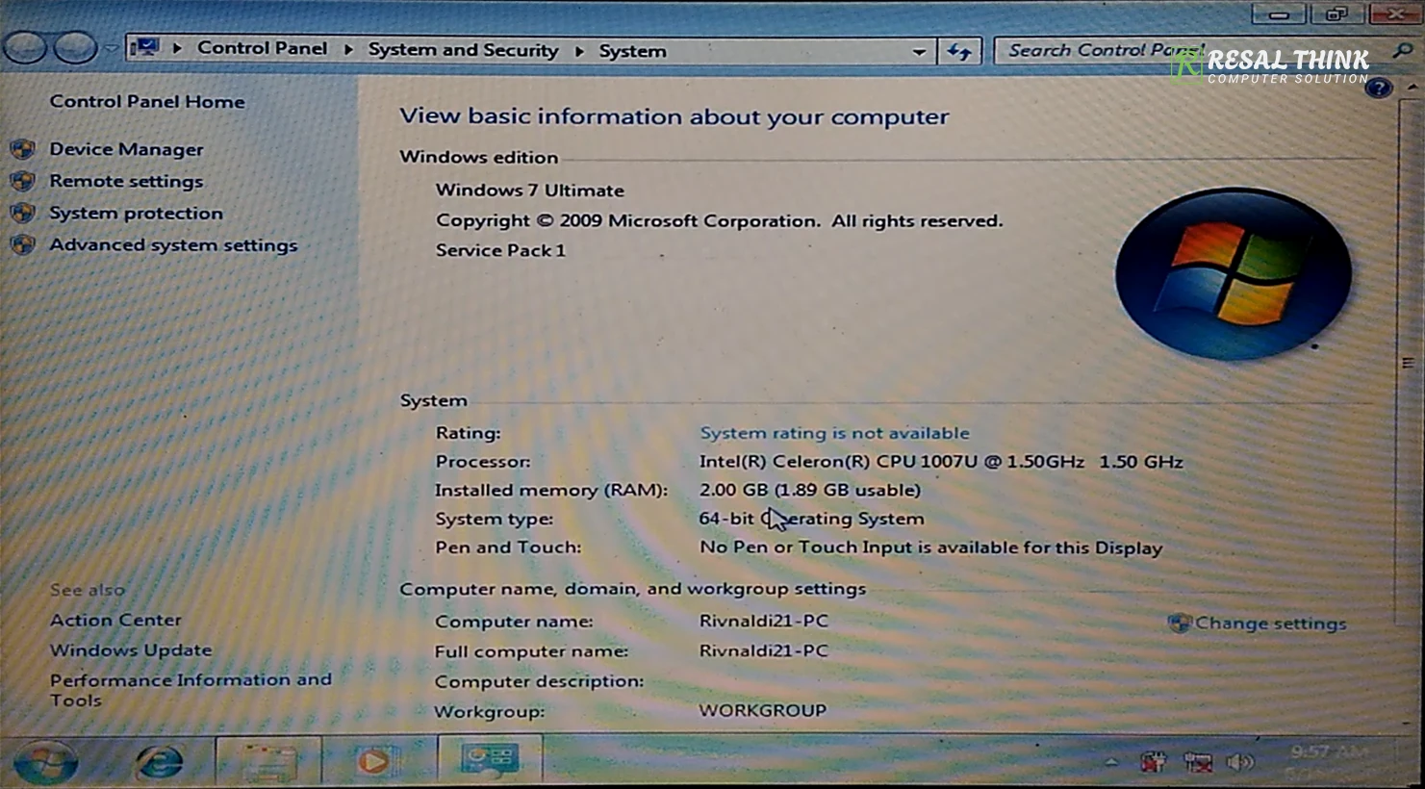The width and height of the screenshot is (1425, 789).
Task: Click the computer icon in the address bar
Action: pos(146,48)
